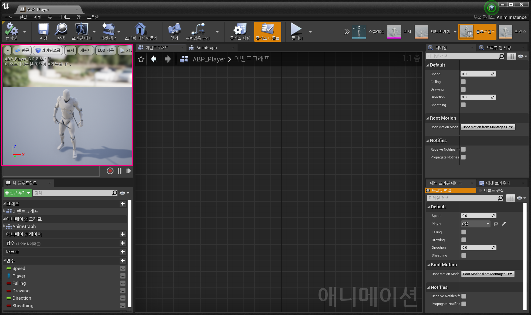The image size is (531, 315).
Task: Click the Anim Instance parent class link
Action: pos(511,17)
